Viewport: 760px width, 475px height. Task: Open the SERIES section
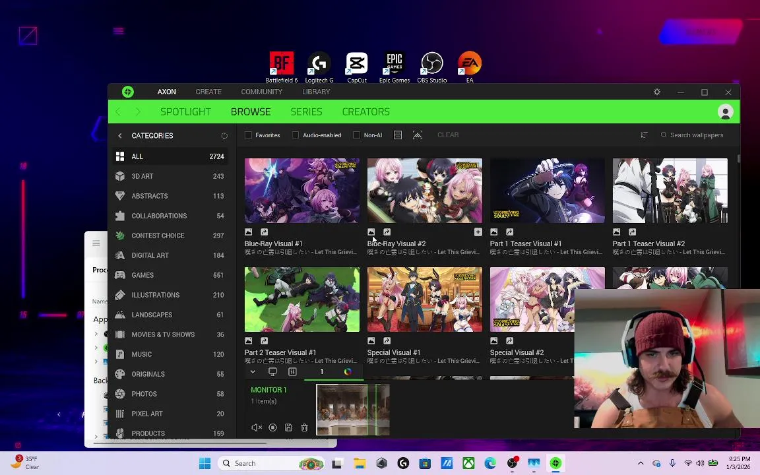[x=306, y=112]
